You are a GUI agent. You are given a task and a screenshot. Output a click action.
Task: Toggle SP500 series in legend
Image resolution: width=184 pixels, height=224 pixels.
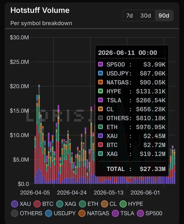click(150, 213)
